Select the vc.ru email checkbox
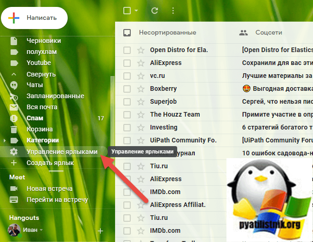The width and height of the screenshot is (313, 242). [127, 76]
